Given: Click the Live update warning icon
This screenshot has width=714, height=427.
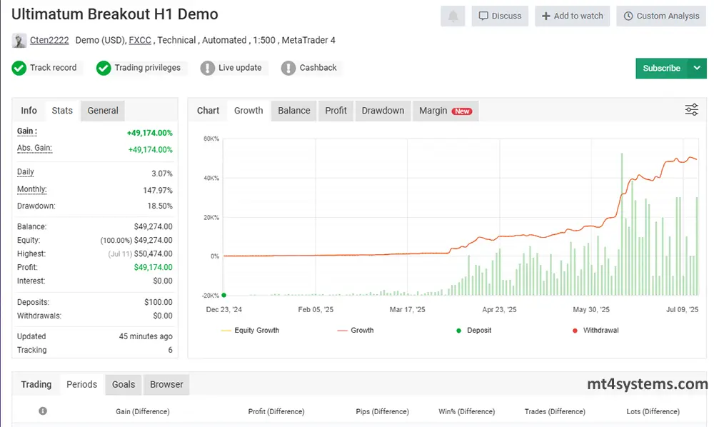Looking at the screenshot, I should 207,68.
